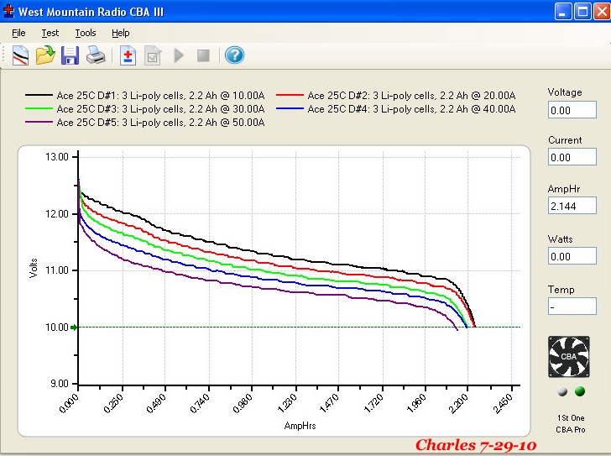Open the Help menu

click(x=120, y=33)
